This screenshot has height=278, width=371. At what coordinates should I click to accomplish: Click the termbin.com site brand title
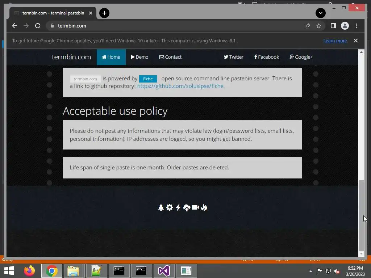pyautogui.click(x=71, y=57)
